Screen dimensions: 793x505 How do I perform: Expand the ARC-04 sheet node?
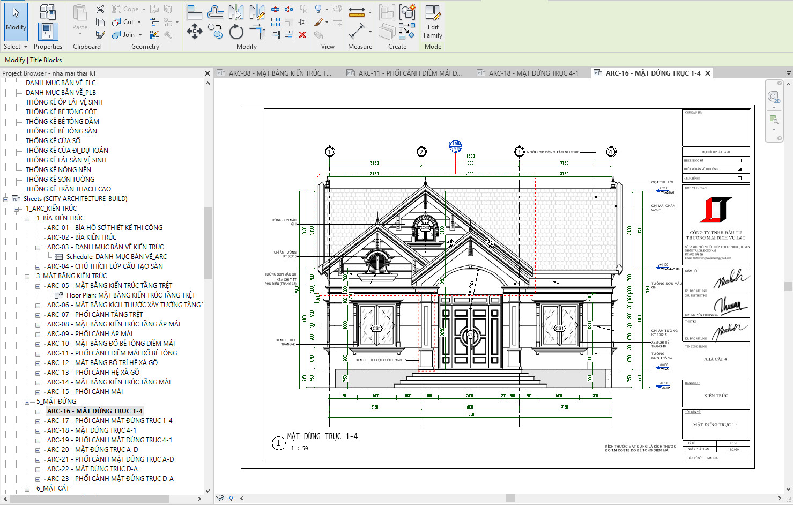[38, 266]
